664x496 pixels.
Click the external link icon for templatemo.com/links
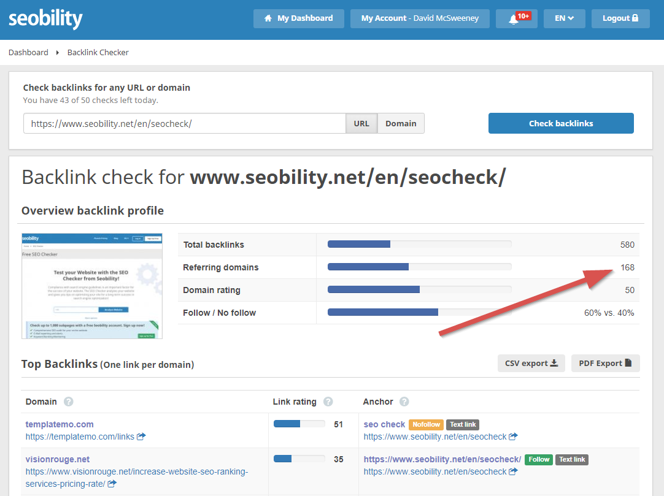(140, 437)
